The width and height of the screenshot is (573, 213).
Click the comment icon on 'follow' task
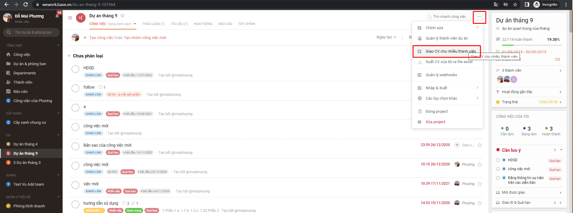pyautogui.click(x=100, y=87)
